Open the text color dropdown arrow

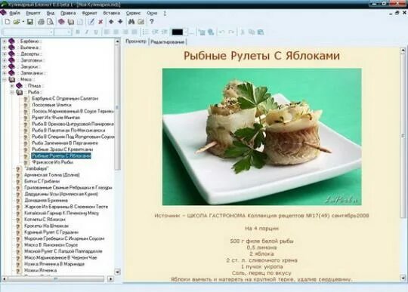tap(186, 32)
